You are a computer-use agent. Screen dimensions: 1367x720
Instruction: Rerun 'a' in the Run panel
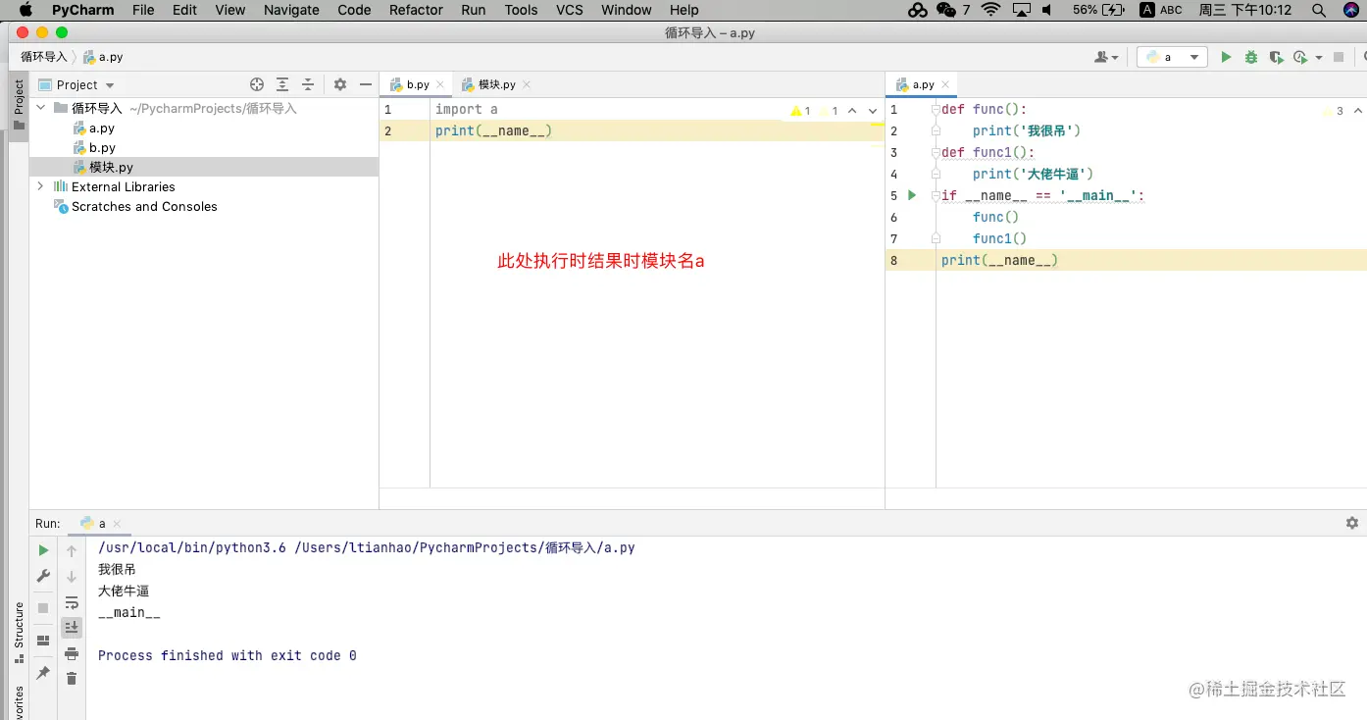coord(43,551)
